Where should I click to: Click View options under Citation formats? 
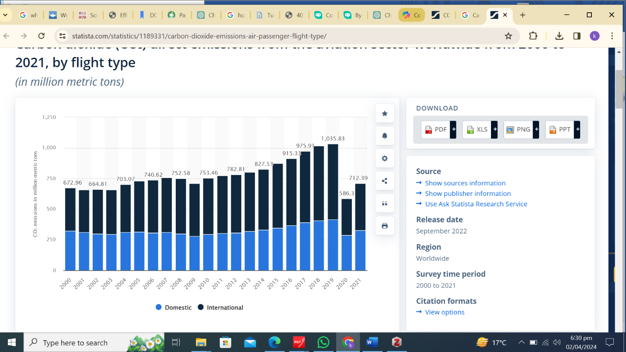click(445, 312)
